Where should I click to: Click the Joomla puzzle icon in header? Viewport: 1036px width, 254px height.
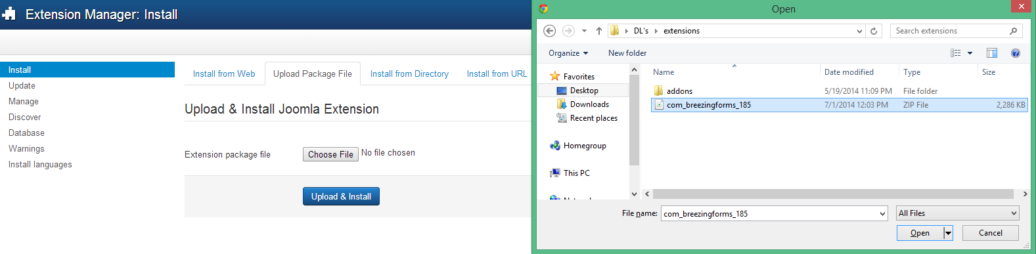[9, 14]
